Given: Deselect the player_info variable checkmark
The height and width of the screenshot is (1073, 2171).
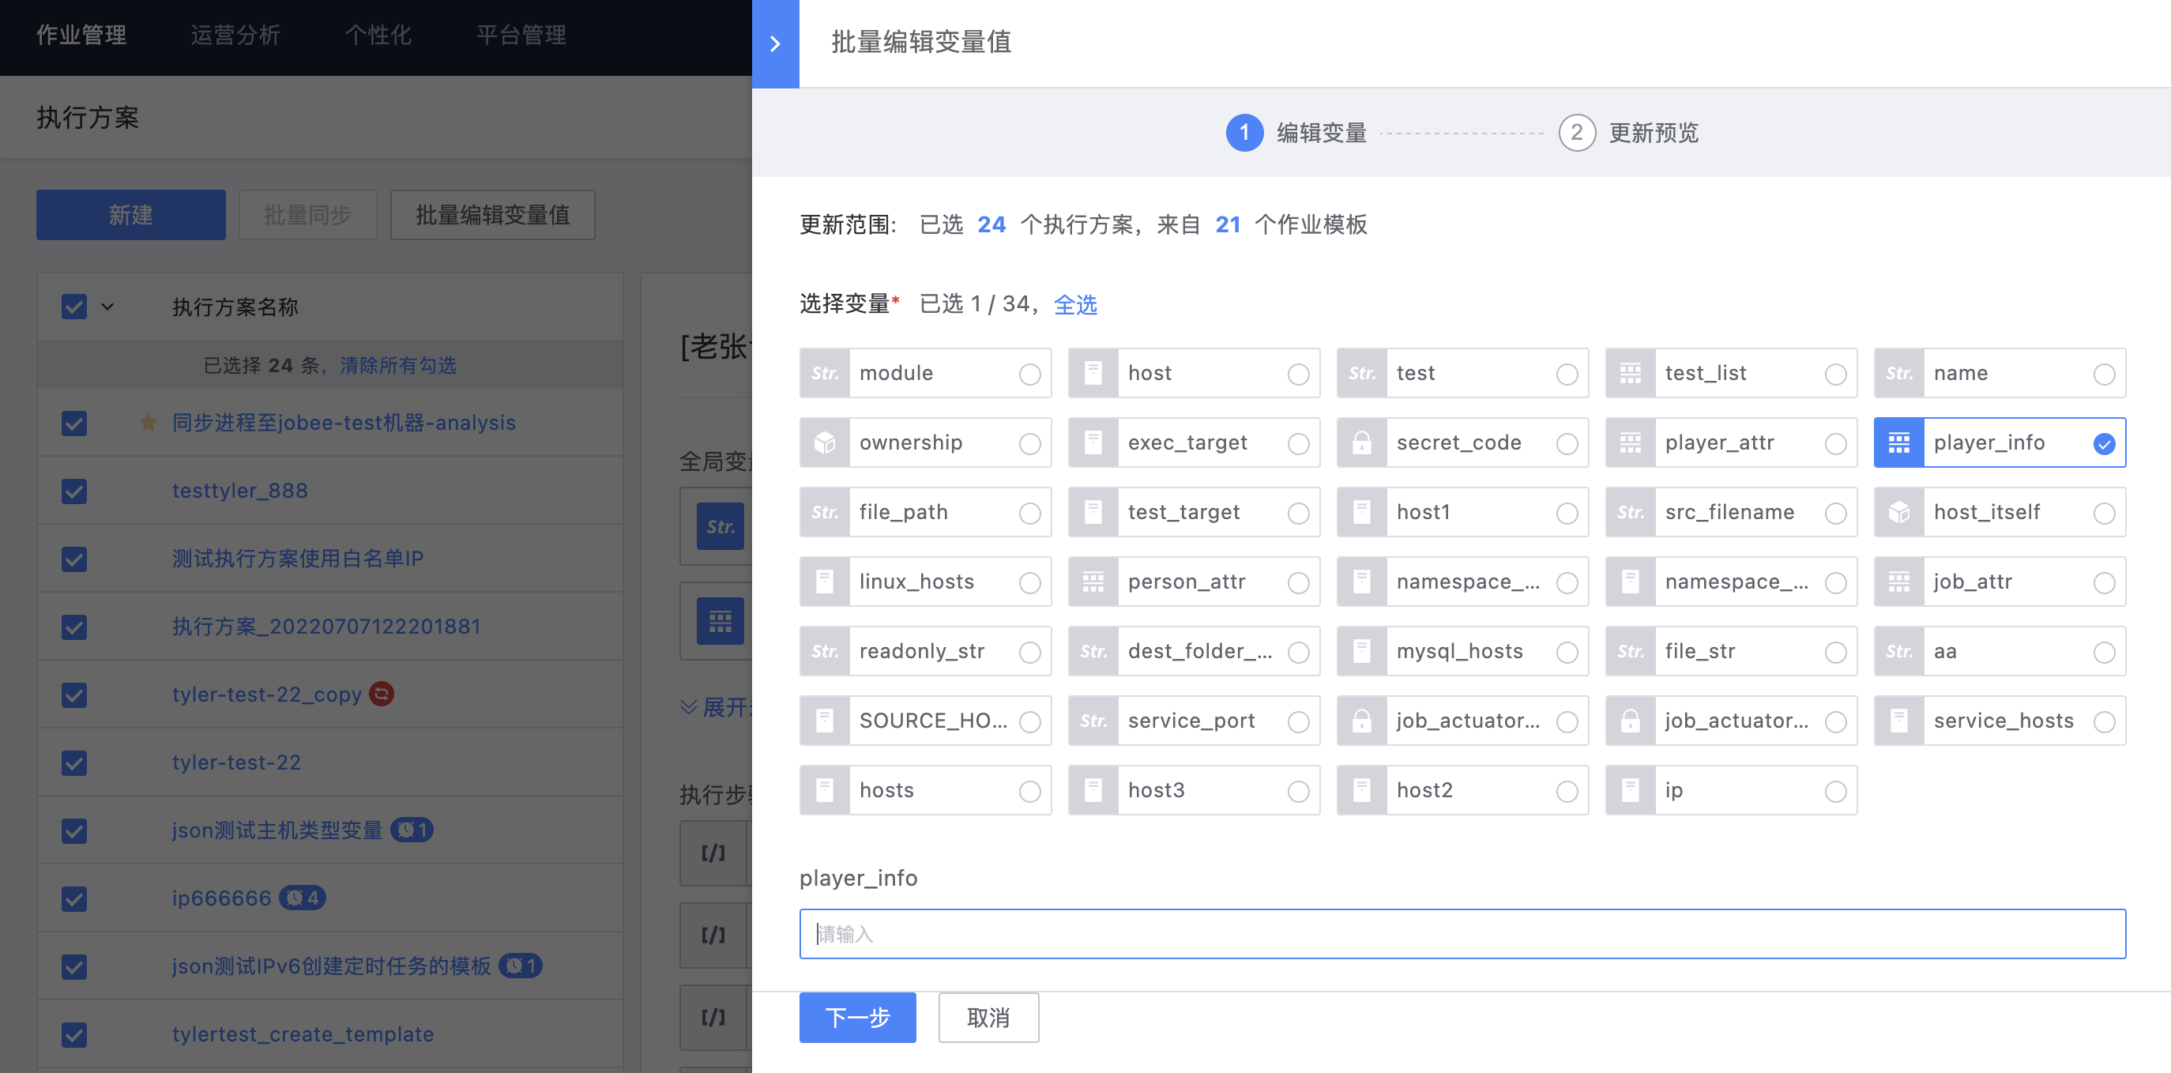Looking at the screenshot, I should (2104, 443).
